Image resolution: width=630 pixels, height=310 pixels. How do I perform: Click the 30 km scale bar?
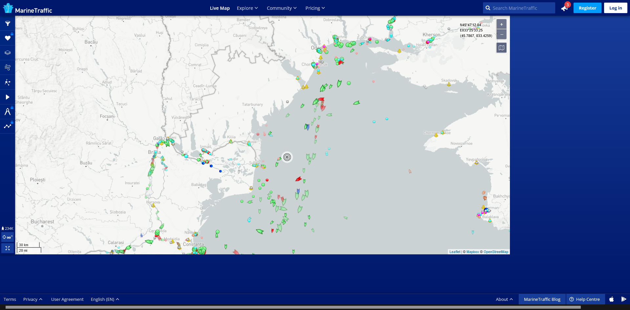pos(28,245)
